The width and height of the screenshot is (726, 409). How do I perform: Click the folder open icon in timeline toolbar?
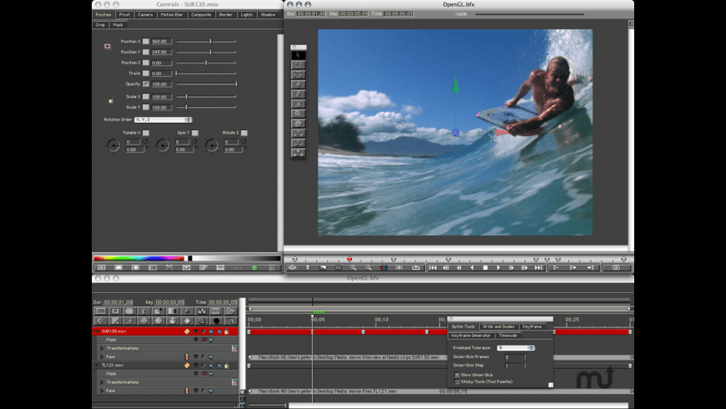pos(230,311)
